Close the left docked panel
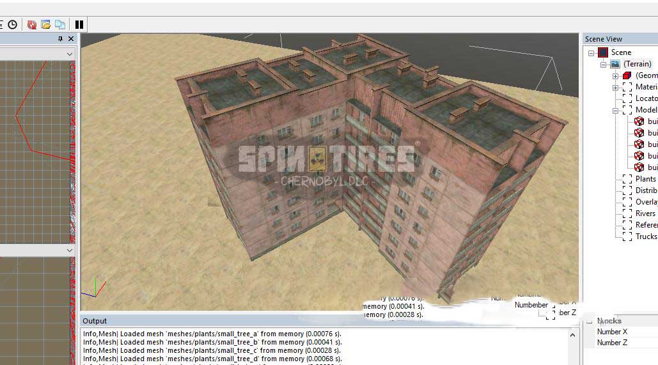The image size is (658, 365). pos(71,39)
